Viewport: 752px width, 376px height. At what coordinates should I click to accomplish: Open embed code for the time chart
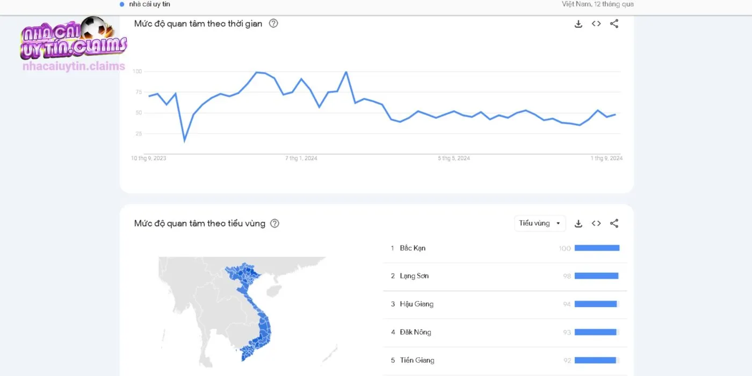point(596,24)
